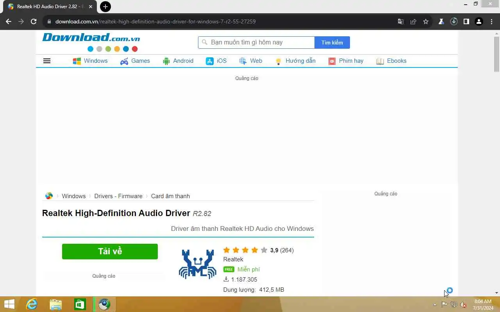The width and height of the screenshot is (500, 312).
Task: Open the Android category
Action: 178,61
